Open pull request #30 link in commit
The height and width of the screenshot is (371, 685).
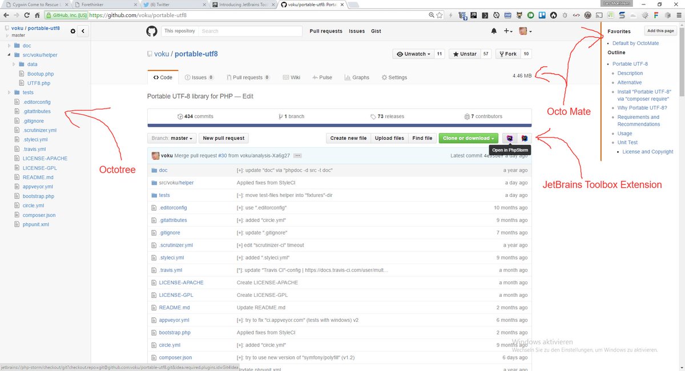(x=223, y=155)
